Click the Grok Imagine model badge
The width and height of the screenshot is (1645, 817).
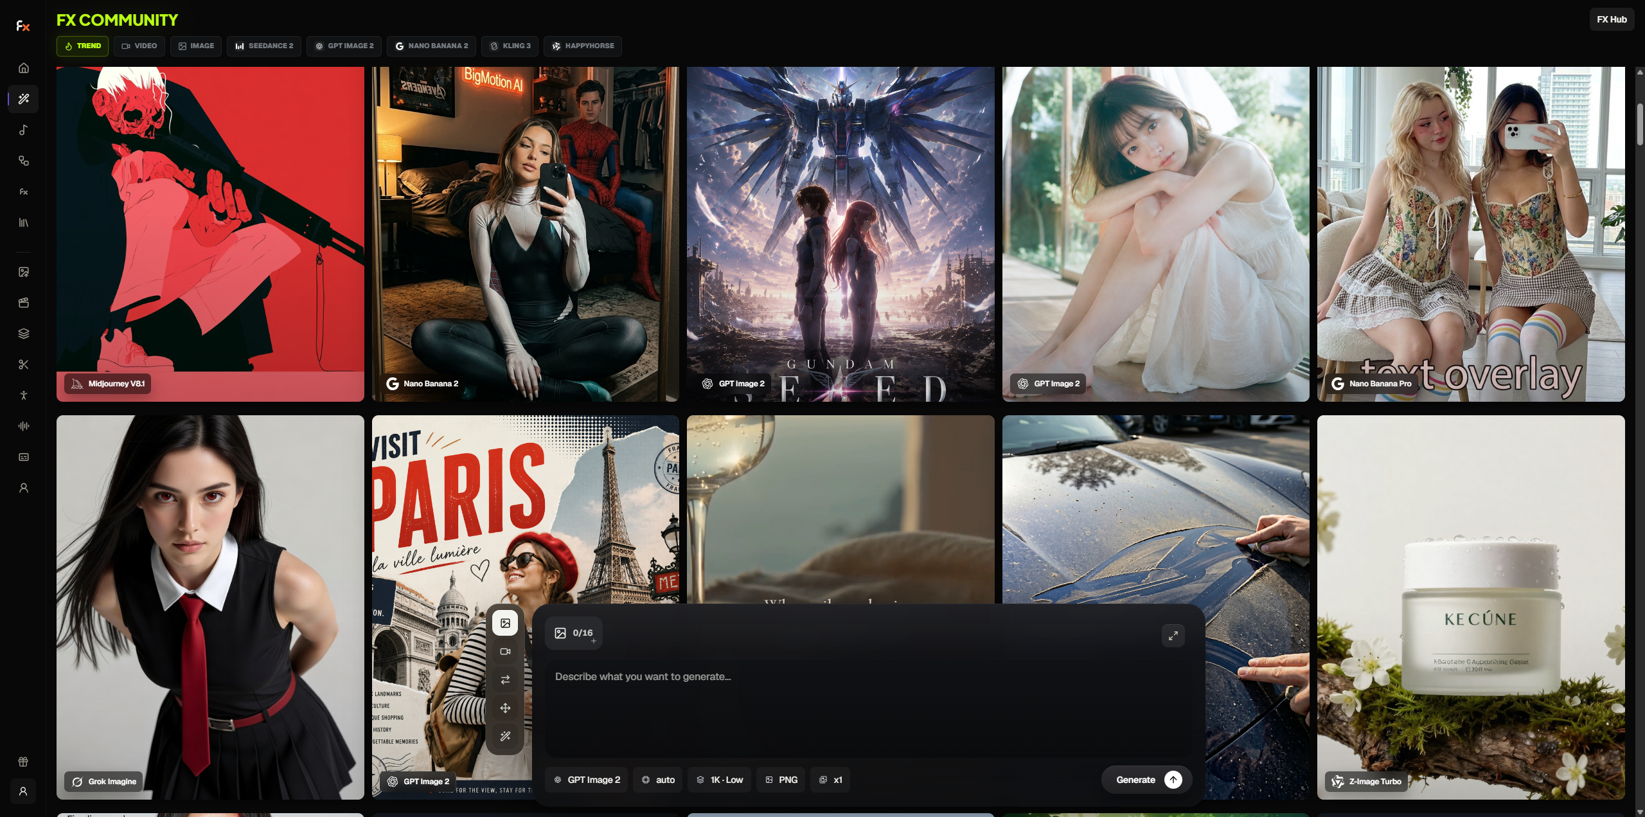tap(103, 782)
